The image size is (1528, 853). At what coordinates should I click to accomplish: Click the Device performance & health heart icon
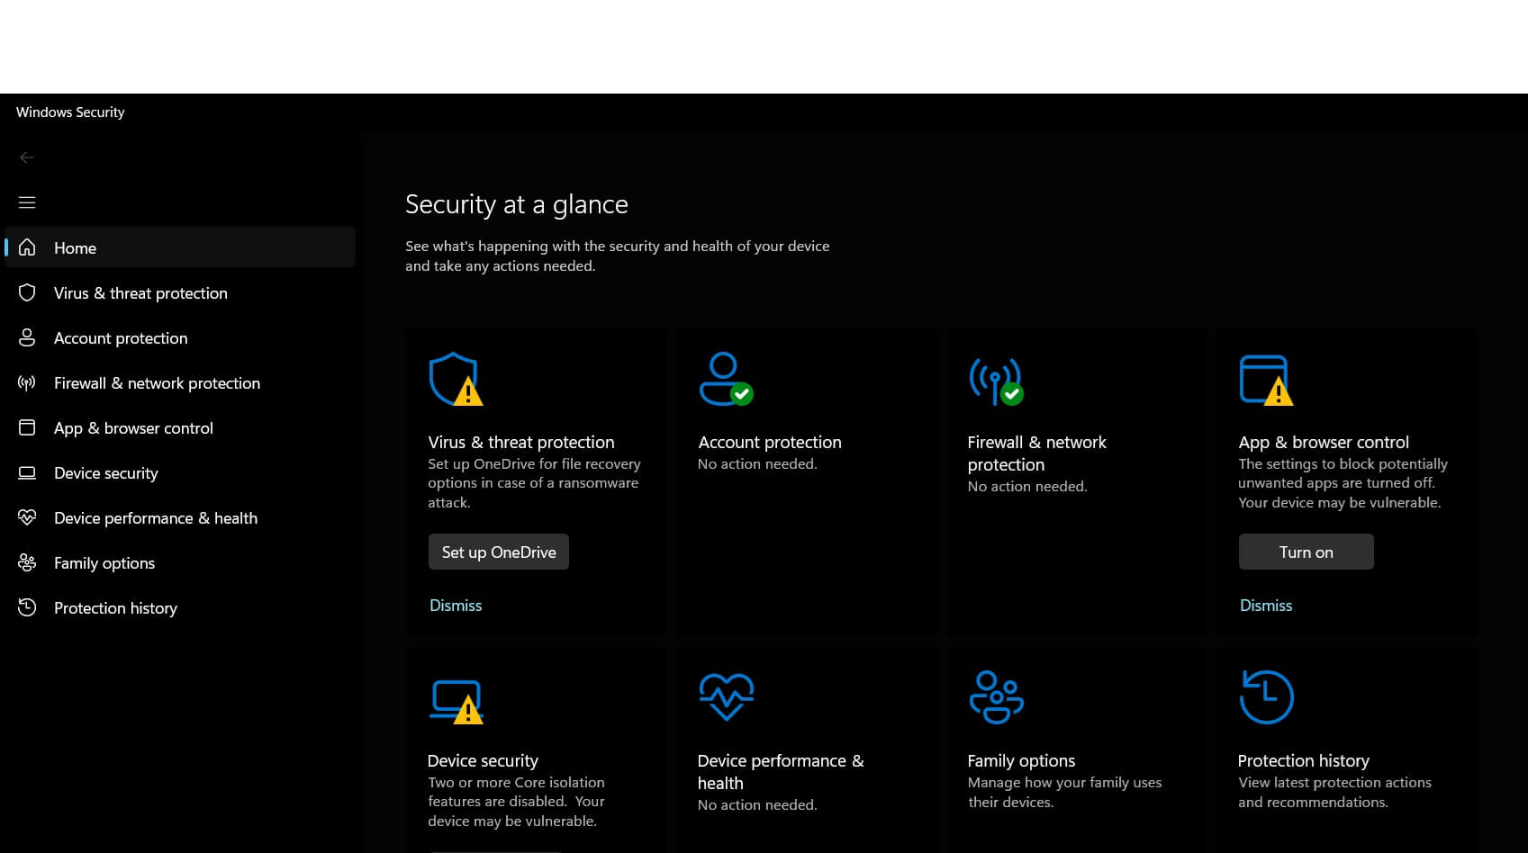click(x=726, y=696)
